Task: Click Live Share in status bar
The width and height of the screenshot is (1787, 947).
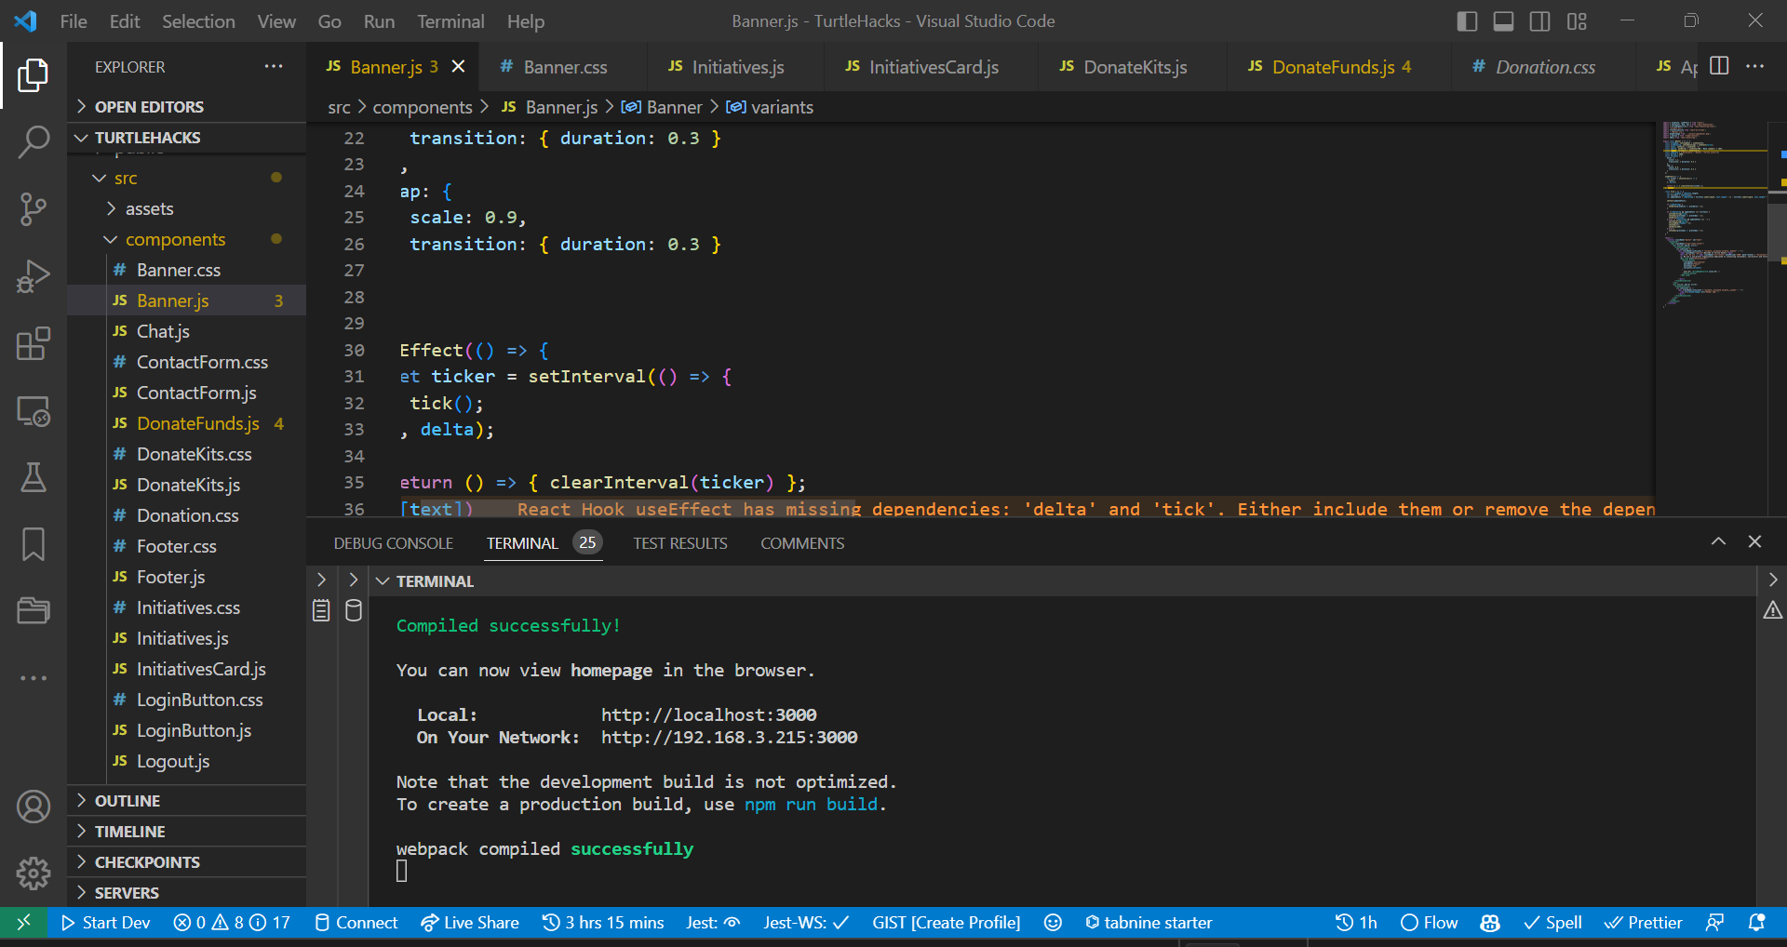Action: 470,923
